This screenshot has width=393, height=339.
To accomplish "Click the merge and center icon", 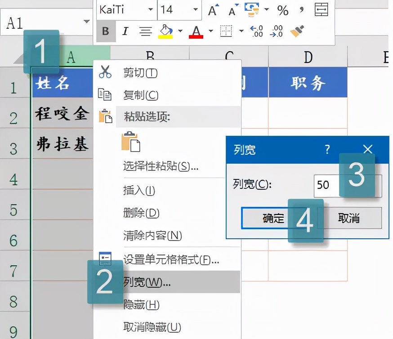I will pyautogui.click(x=322, y=9).
